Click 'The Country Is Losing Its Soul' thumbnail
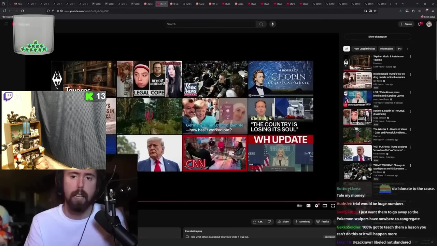 tap(281, 116)
